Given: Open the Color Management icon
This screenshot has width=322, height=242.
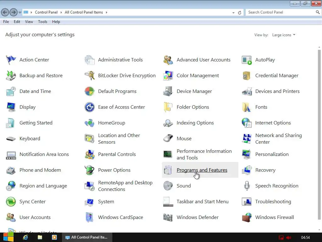Looking at the screenshot, I should [168, 76].
